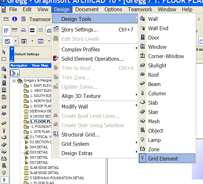203x184 pixels.
Task: Open the Window menu
Action: pos(167,9)
